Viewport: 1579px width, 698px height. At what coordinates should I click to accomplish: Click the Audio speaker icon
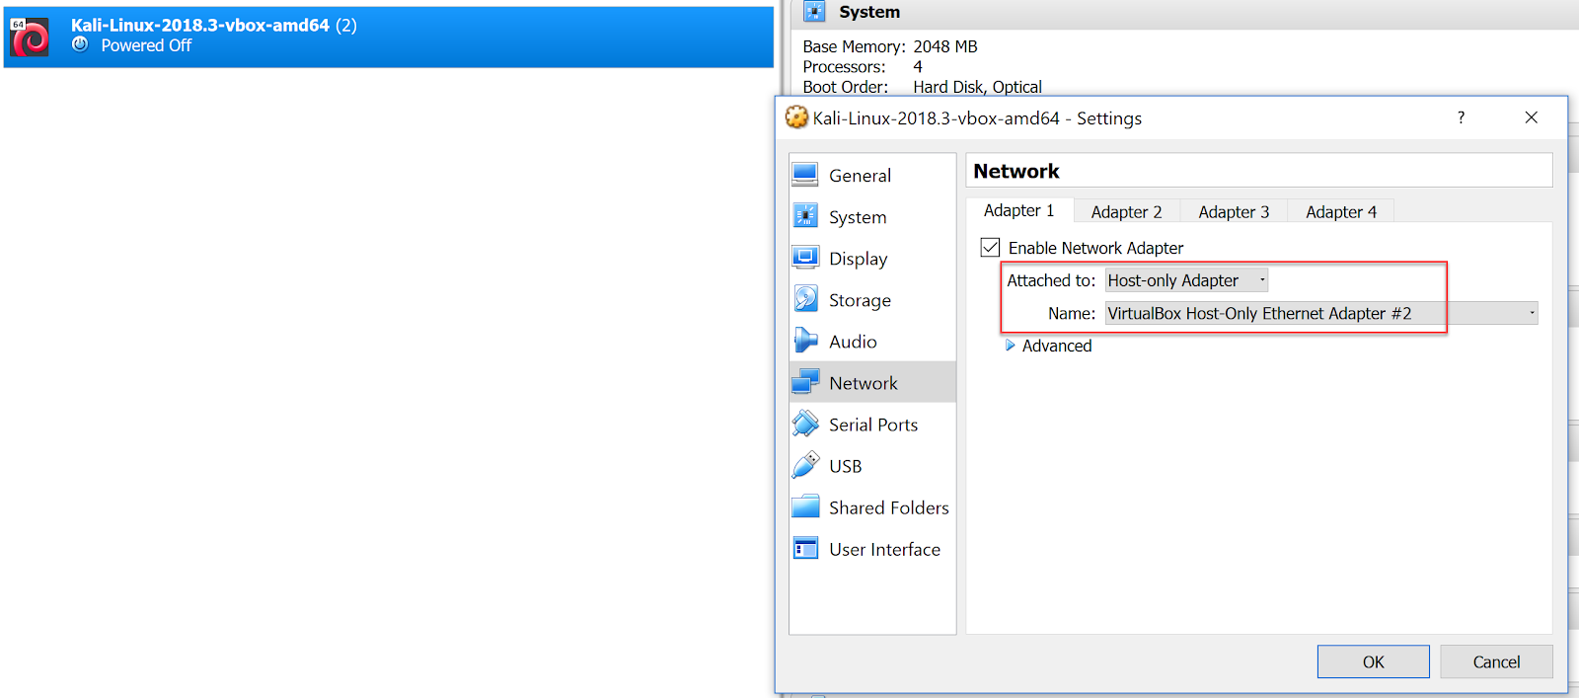pos(805,341)
